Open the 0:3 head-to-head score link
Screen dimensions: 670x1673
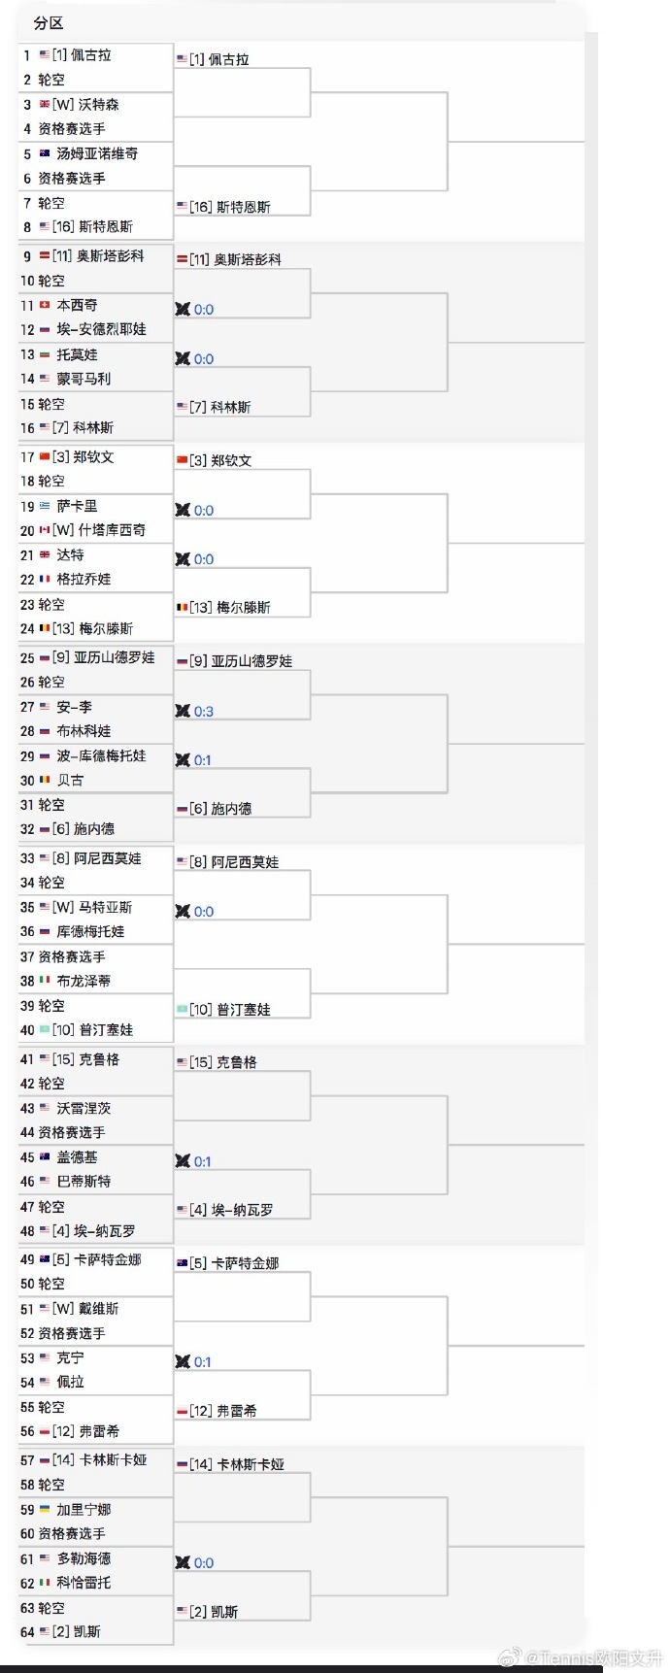click(204, 712)
